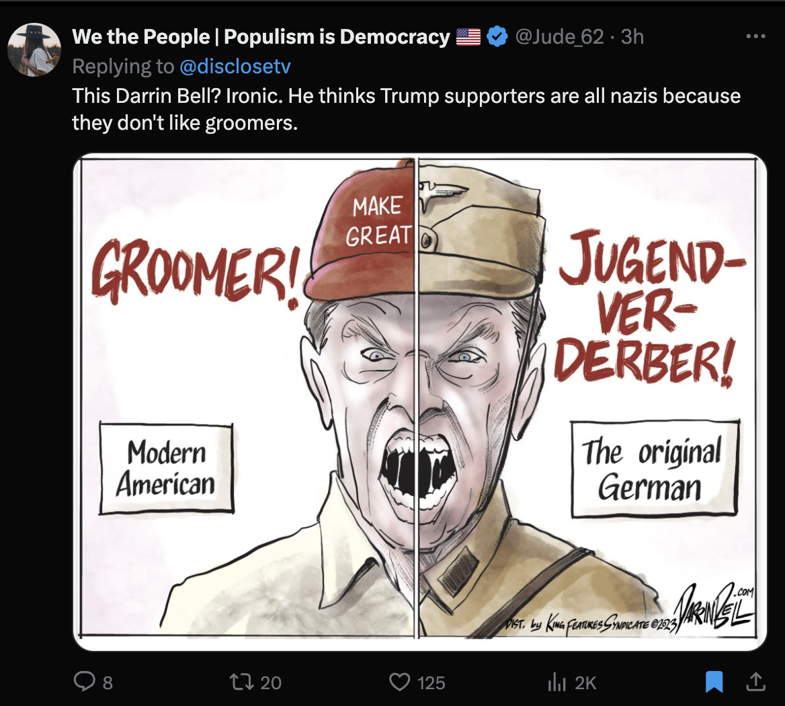Open the user's profile avatar picture
The width and height of the screenshot is (785, 706).
pyautogui.click(x=34, y=50)
